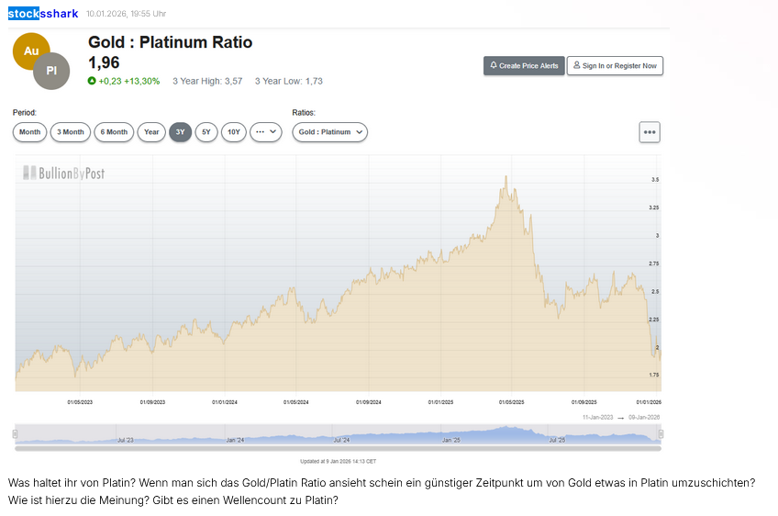Viewport: 778px width, 516px height.
Task: Show the 10Y period chart
Action: 234,132
